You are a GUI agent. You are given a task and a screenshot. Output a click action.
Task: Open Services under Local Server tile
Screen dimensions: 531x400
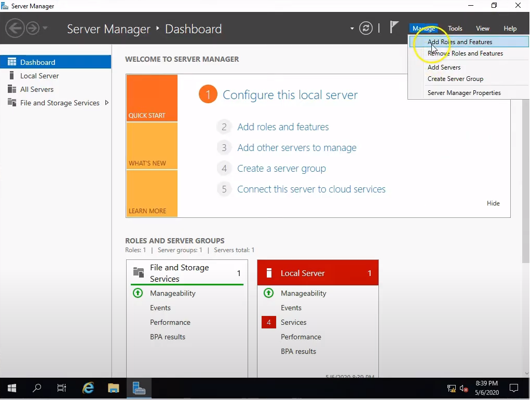[x=293, y=322]
